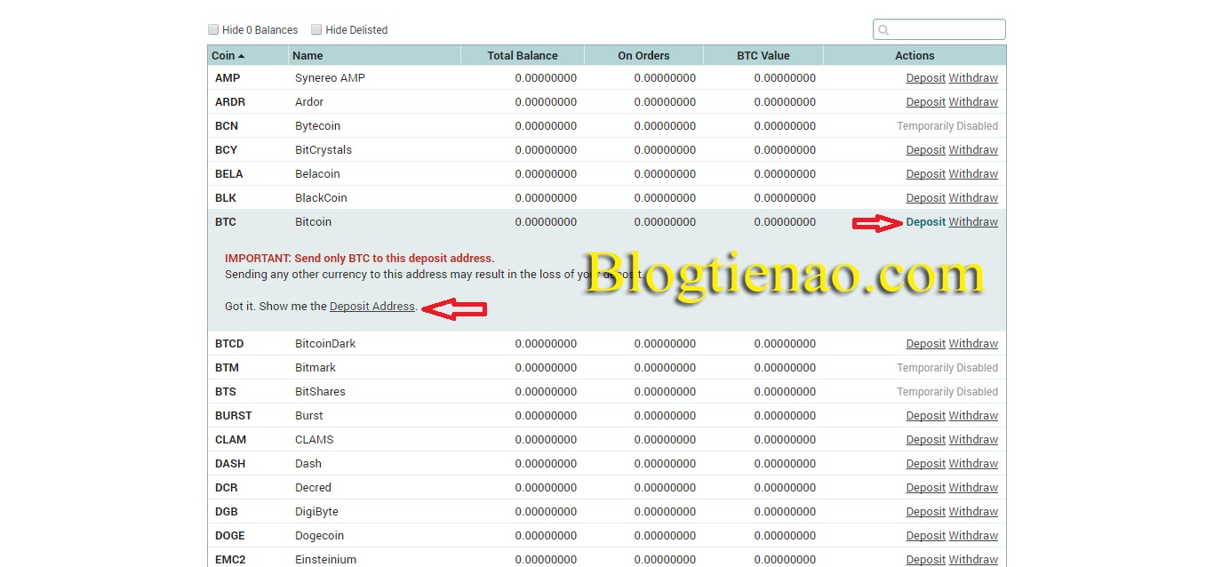Open the Deposit Address link
The width and height of the screenshot is (1214, 567).
click(371, 307)
